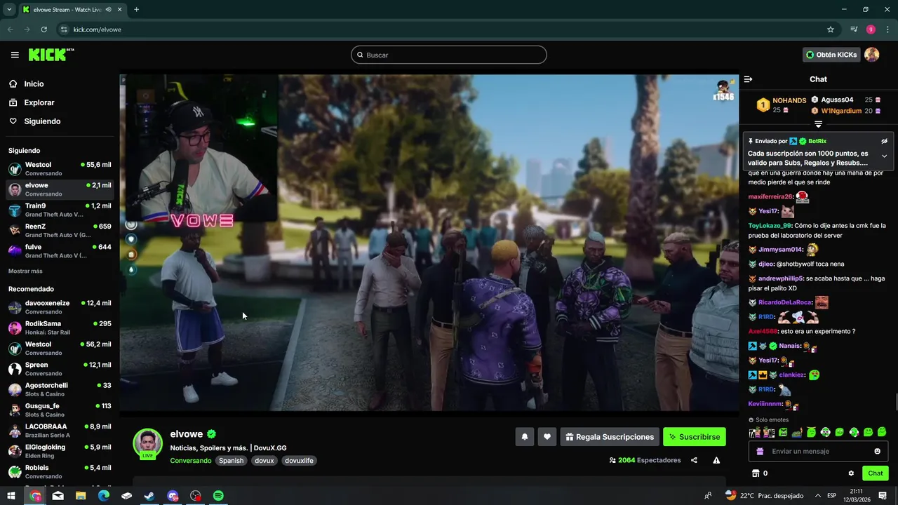Image resolution: width=898 pixels, height=505 pixels.
Task: Open Train9 channel in the sidebar
Action: 60,210
